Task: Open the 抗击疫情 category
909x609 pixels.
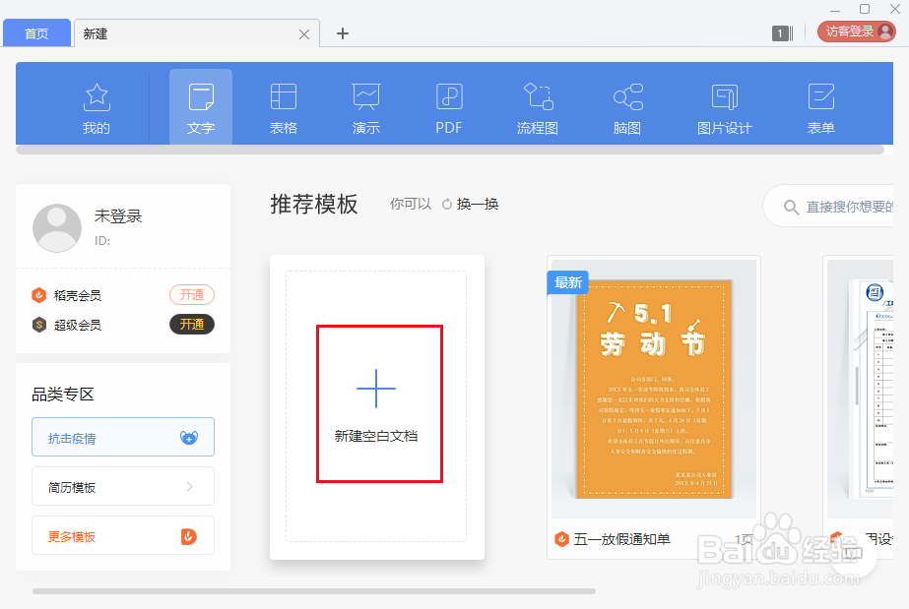Action: (123, 437)
